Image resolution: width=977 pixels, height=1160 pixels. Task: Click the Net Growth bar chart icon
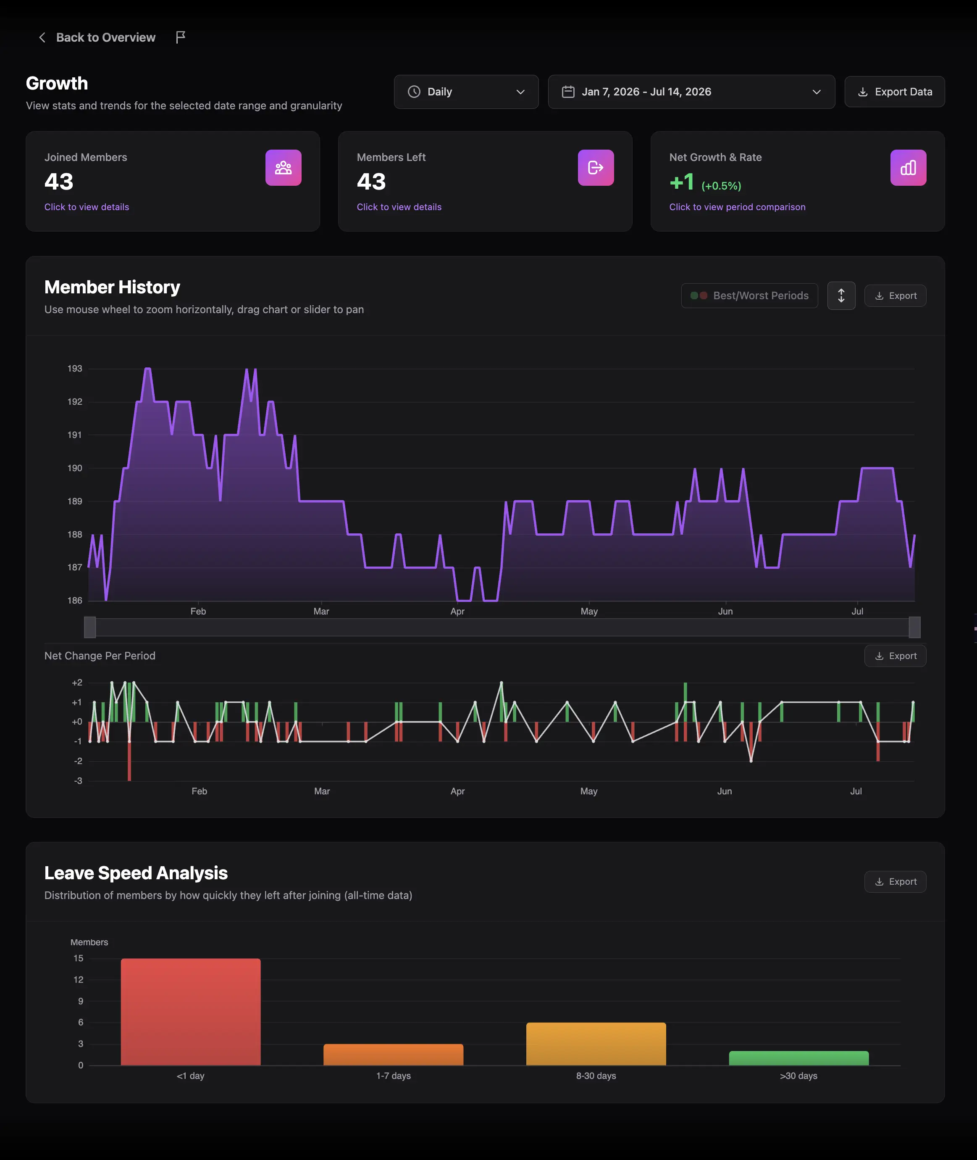pyautogui.click(x=908, y=167)
